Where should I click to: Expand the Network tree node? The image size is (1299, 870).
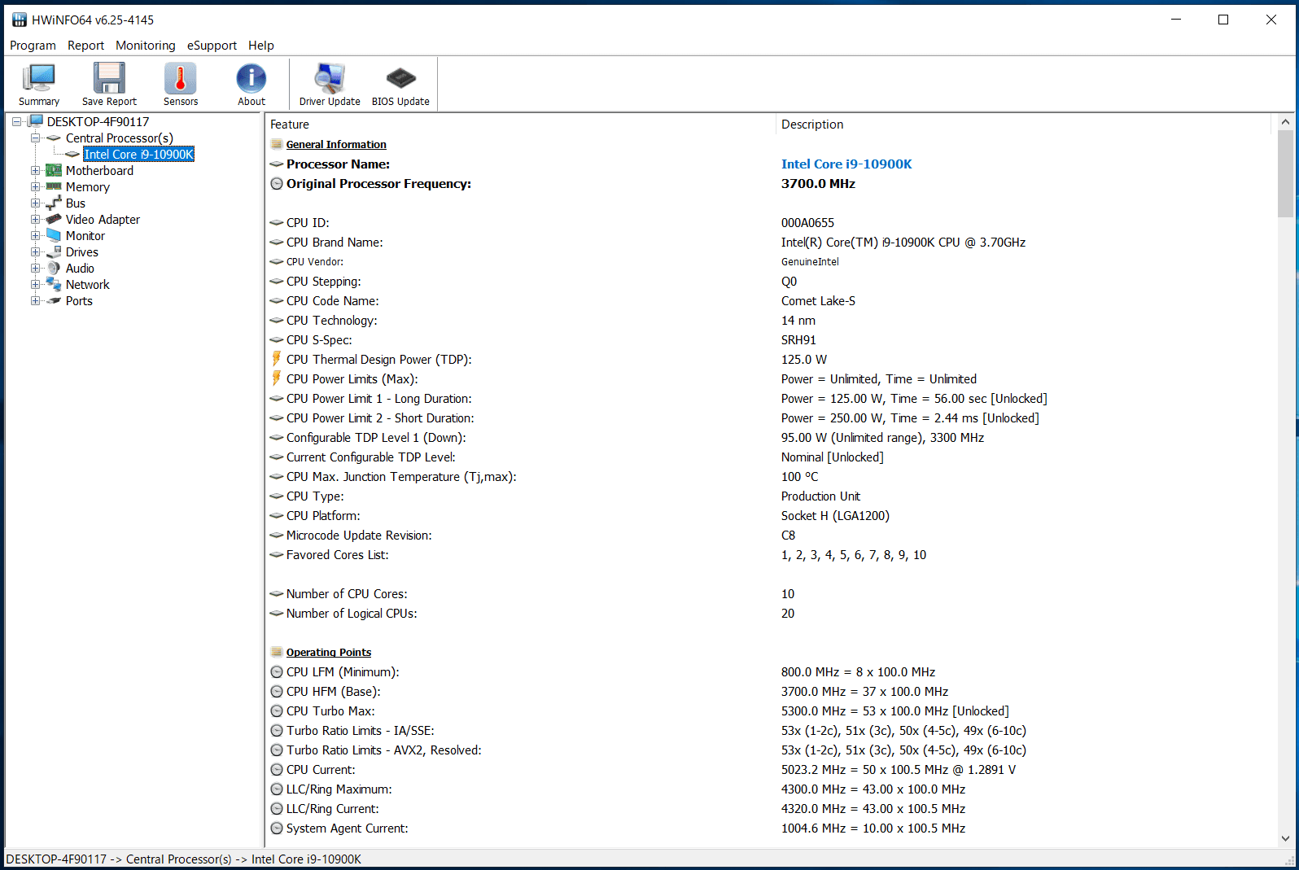(35, 284)
